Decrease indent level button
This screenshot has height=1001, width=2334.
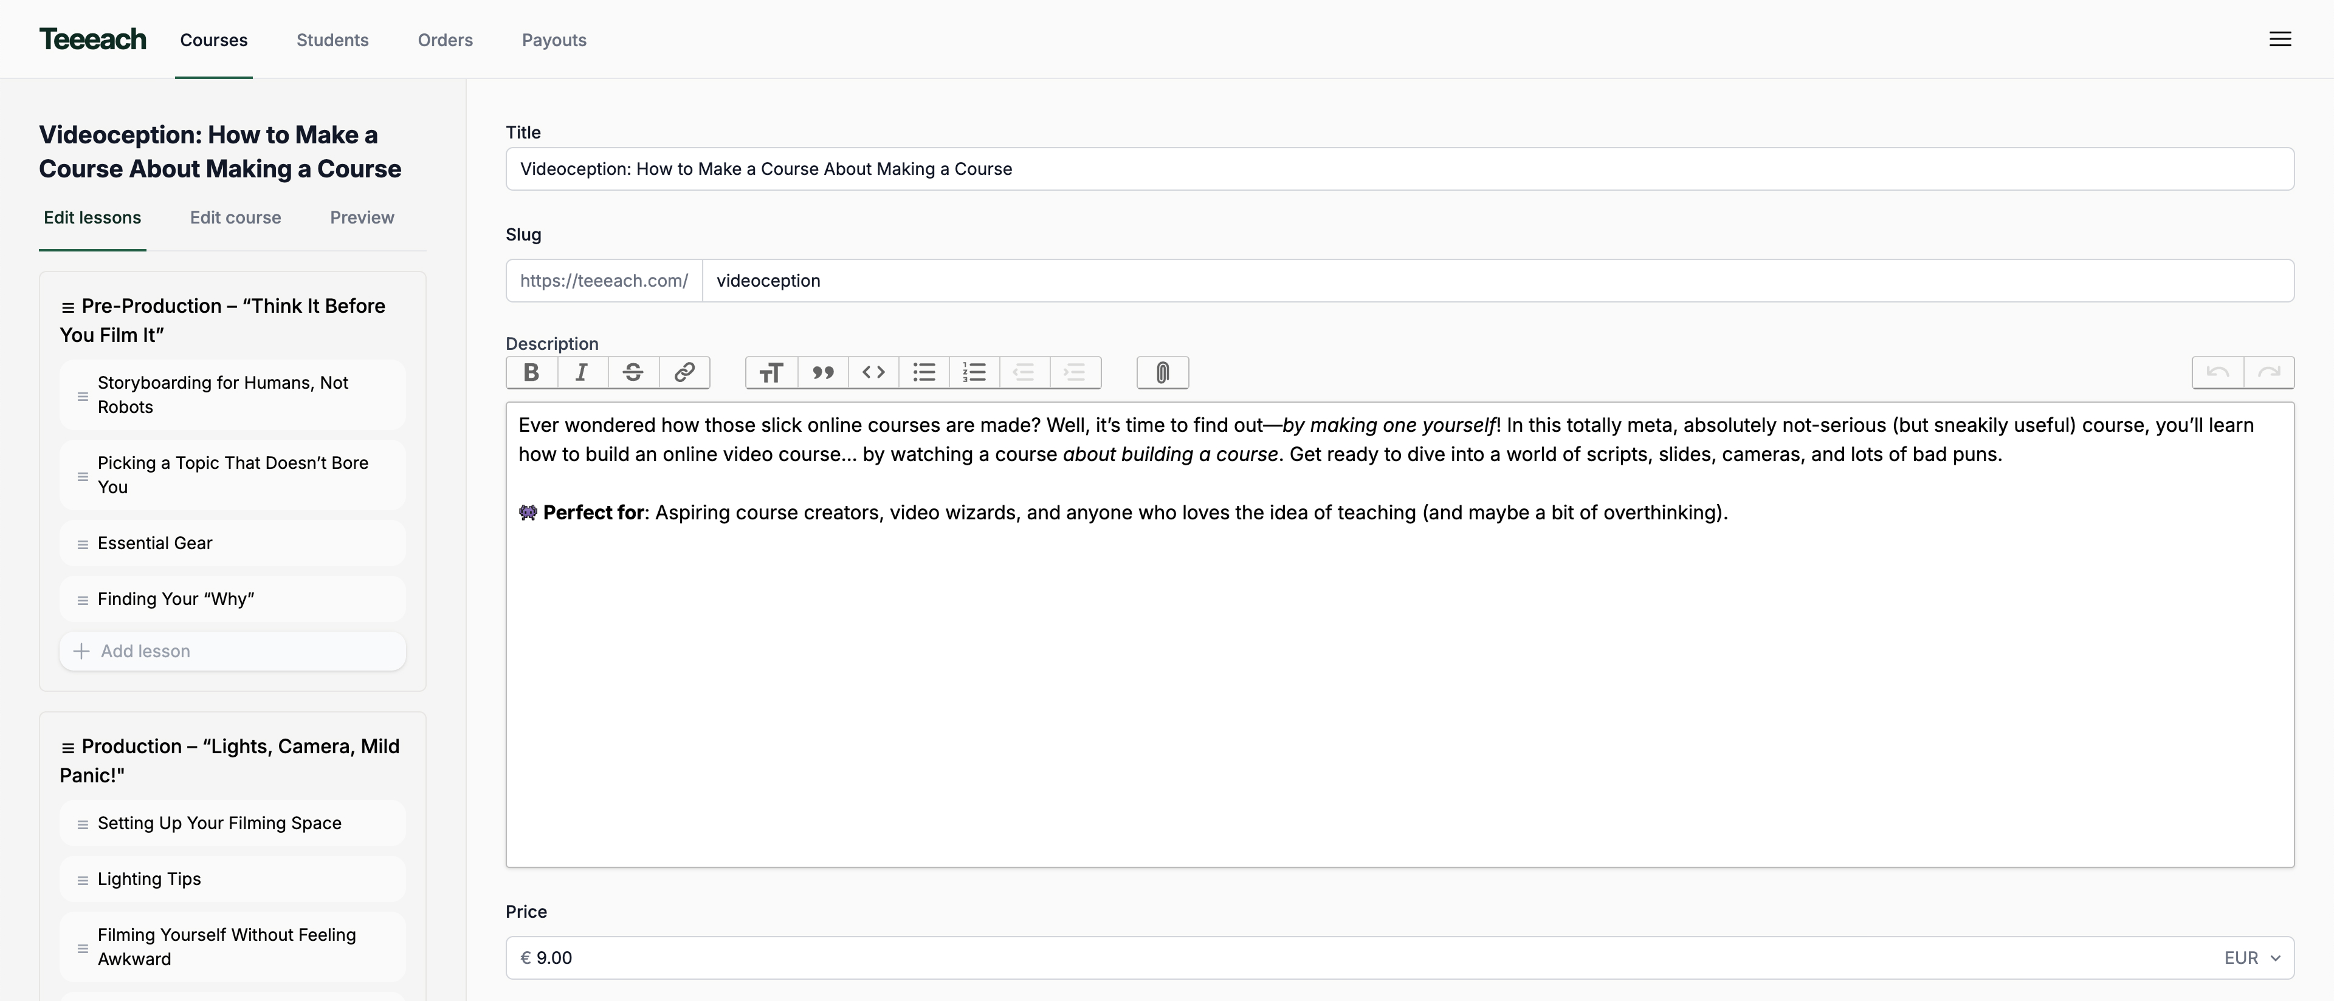point(1025,372)
